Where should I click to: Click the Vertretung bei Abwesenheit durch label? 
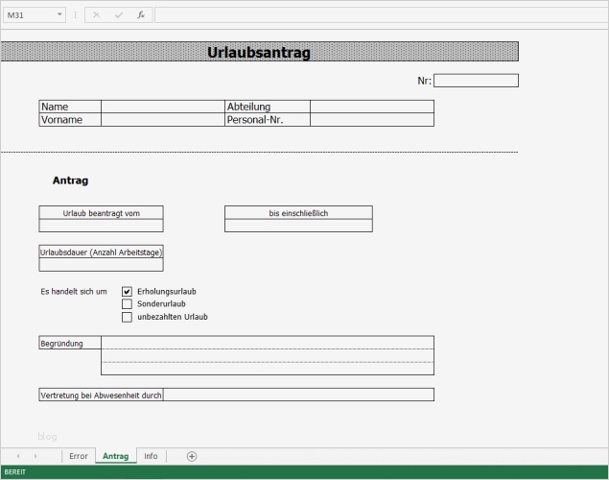(101, 395)
